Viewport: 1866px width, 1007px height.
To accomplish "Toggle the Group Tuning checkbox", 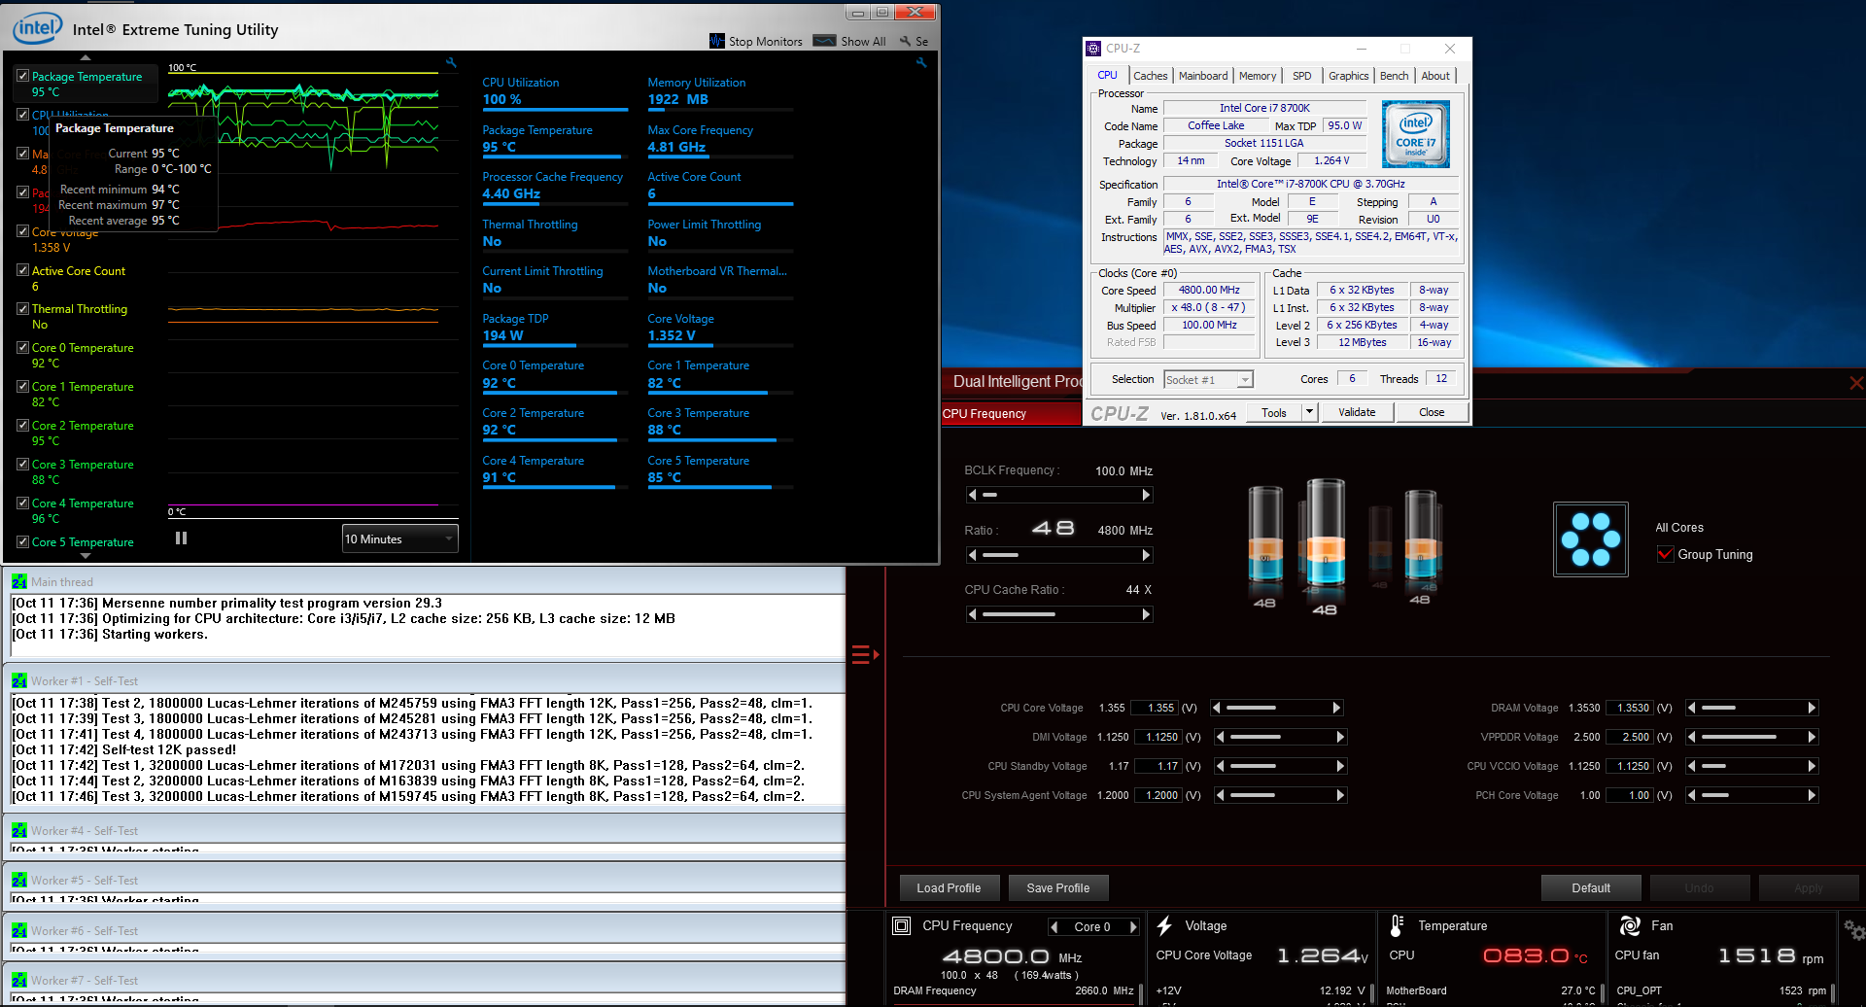I will tap(1665, 554).
